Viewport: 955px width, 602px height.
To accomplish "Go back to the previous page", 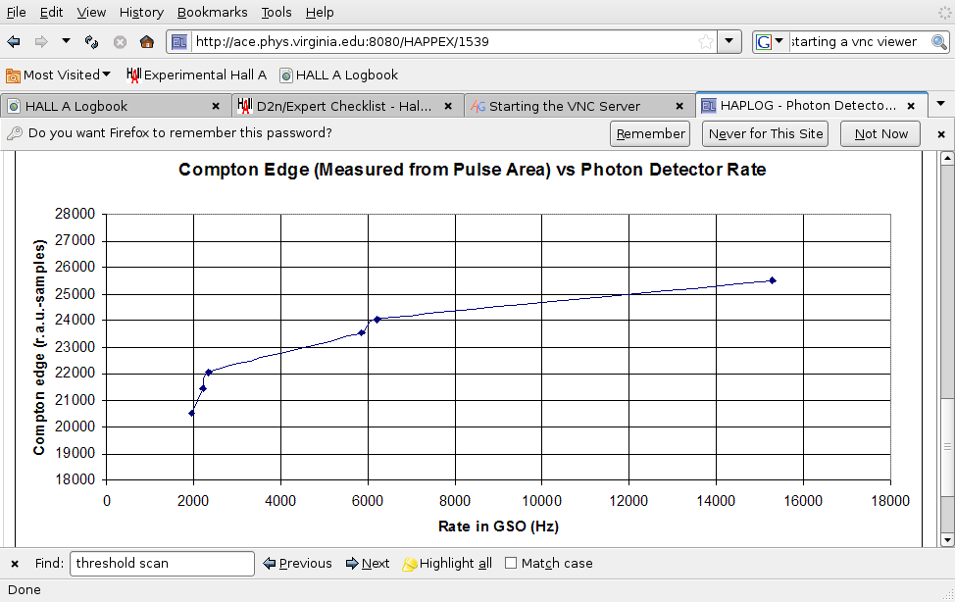I will pyautogui.click(x=14, y=41).
